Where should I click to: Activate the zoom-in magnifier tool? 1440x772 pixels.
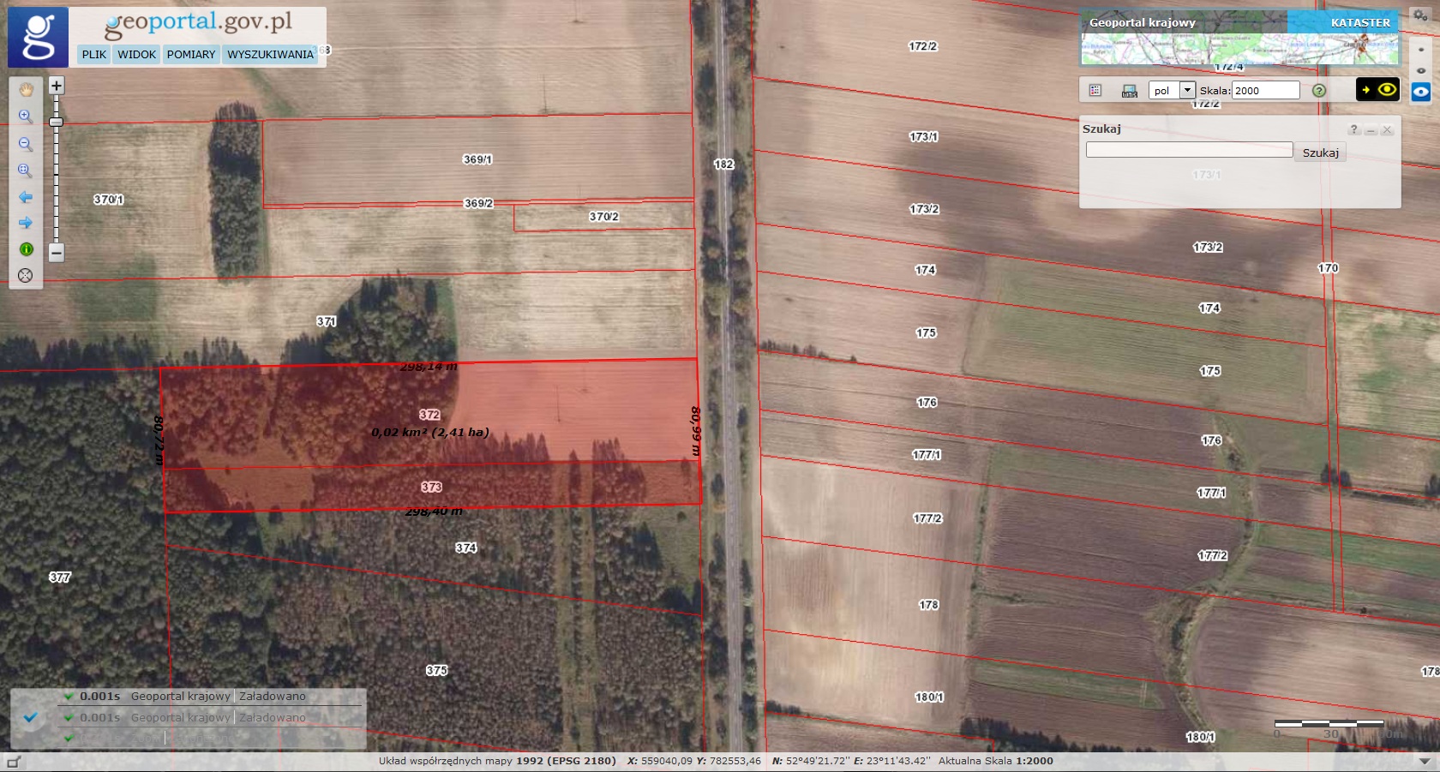tap(26, 117)
